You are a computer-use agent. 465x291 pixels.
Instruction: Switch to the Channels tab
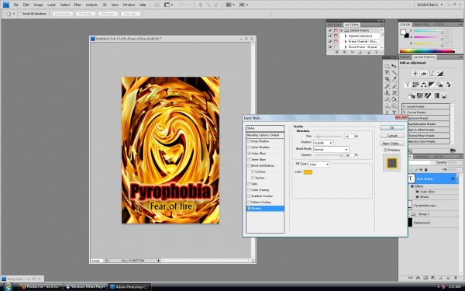pos(422,157)
